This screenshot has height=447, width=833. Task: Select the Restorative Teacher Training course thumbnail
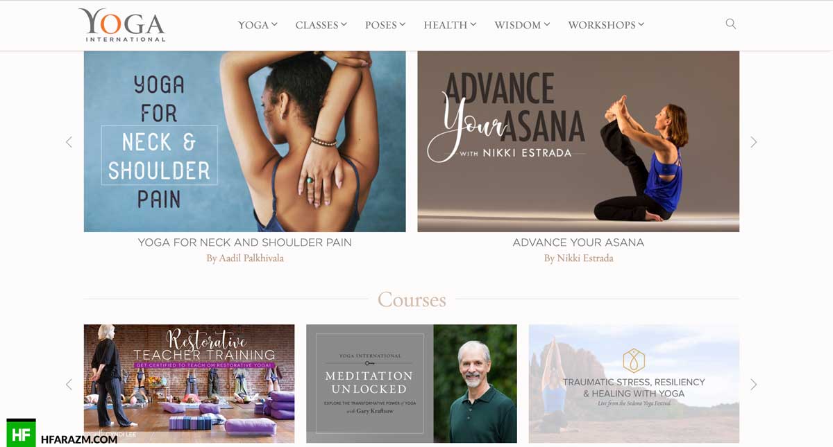pos(189,383)
